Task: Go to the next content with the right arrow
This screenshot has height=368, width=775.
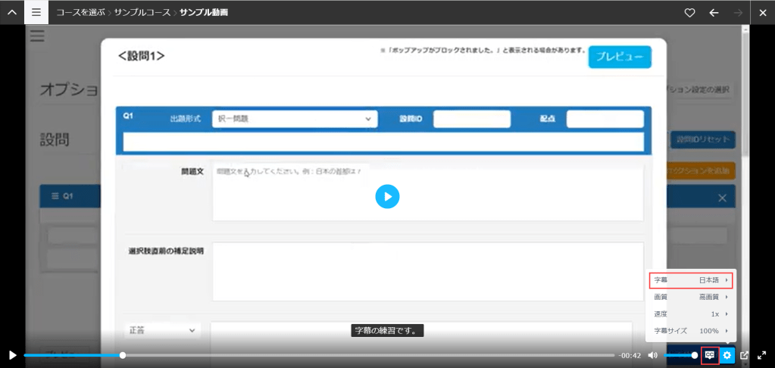Action: (x=739, y=13)
